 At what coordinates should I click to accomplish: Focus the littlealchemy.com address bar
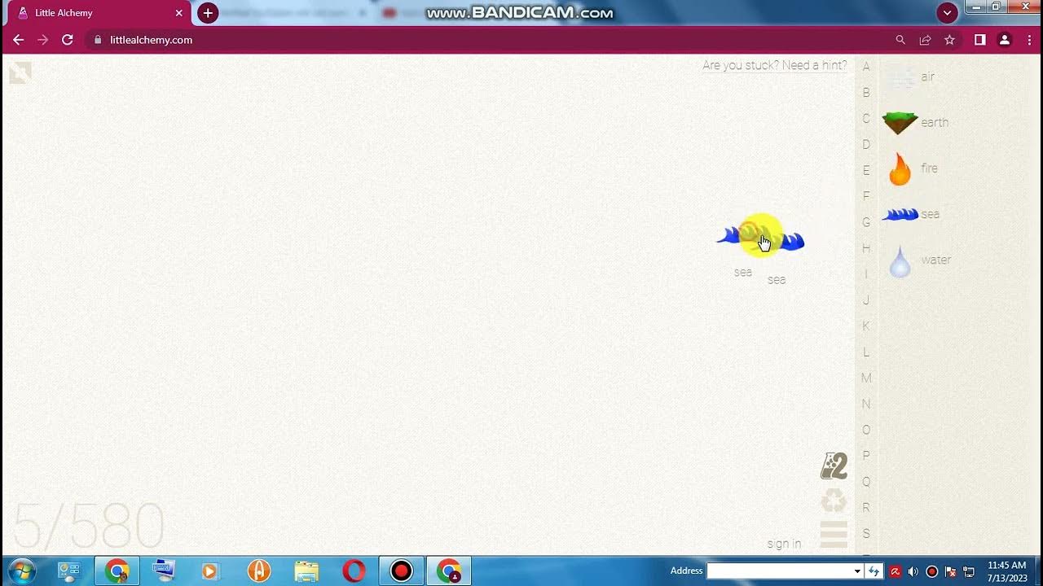point(489,40)
